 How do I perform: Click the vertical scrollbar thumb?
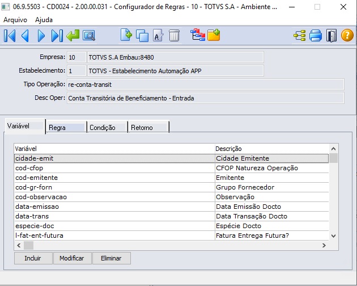point(334,158)
